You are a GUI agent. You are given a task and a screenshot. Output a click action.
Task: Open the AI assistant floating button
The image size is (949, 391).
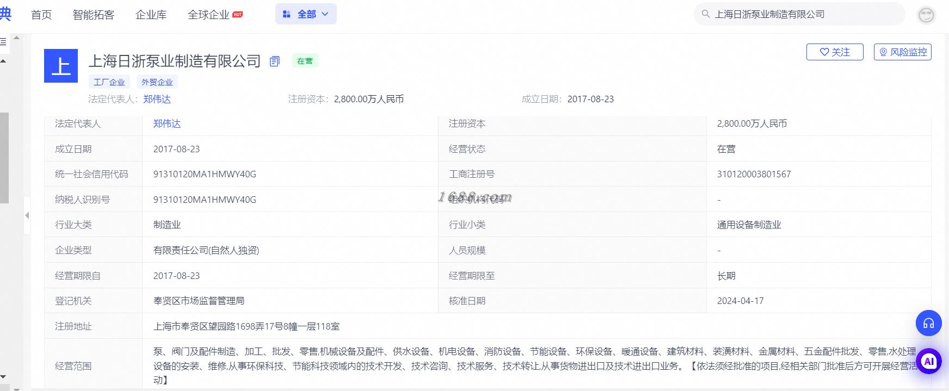tap(928, 361)
